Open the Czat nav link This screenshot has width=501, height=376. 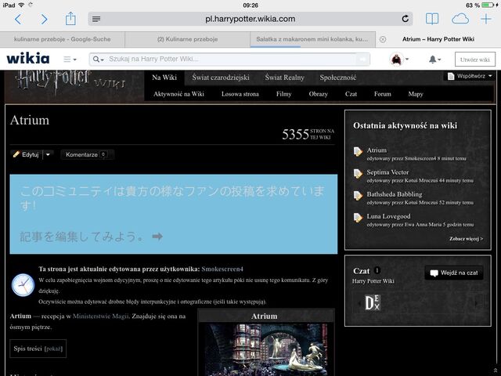[351, 94]
